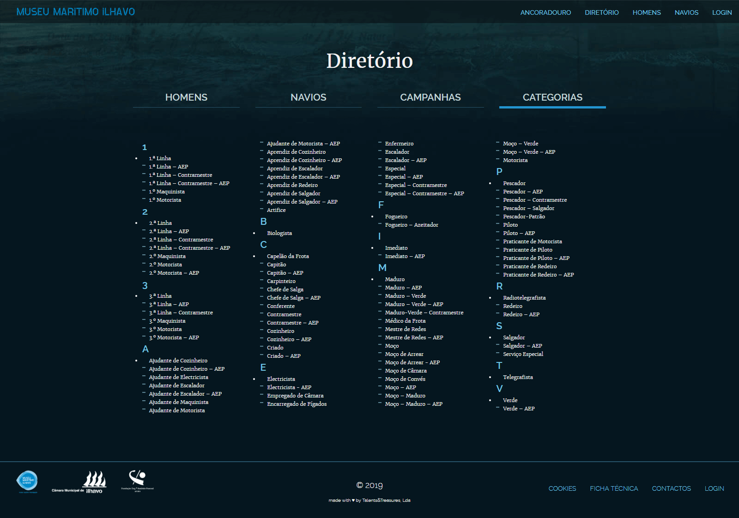The width and height of the screenshot is (739, 518).
Task: Select the 1.ª Linha entry
Action: tap(159, 158)
